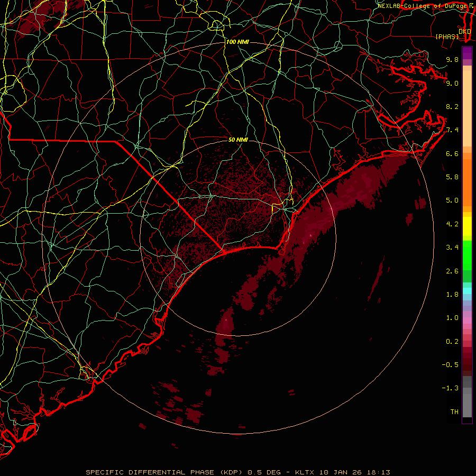Viewport: 476px width, 476px height.
Task: Click the 7.4 value on the color scale
Action: (x=452, y=130)
